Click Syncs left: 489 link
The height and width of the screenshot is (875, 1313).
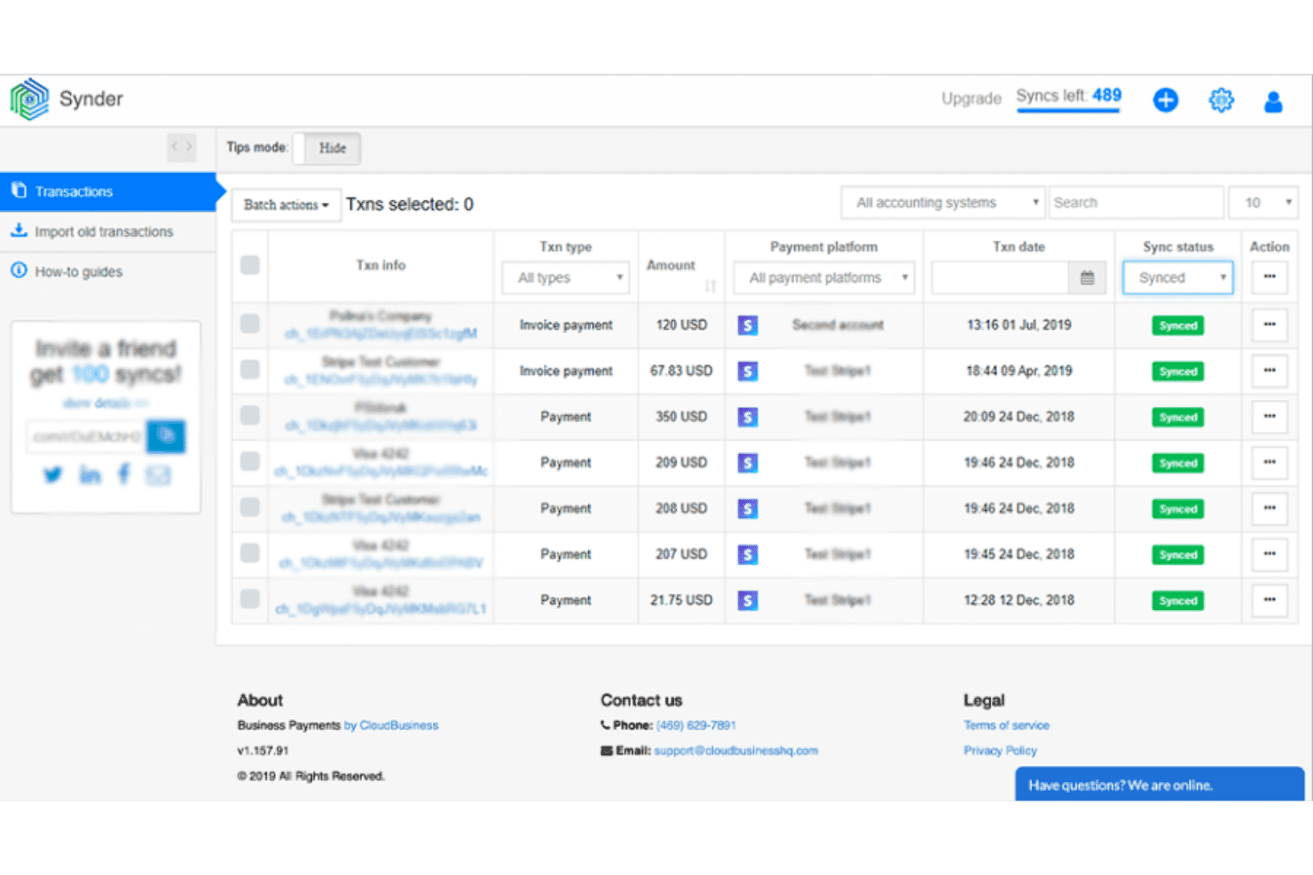point(1068,98)
